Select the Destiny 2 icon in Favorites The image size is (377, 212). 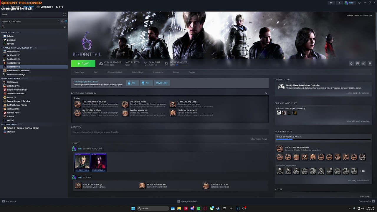point(5,40)
